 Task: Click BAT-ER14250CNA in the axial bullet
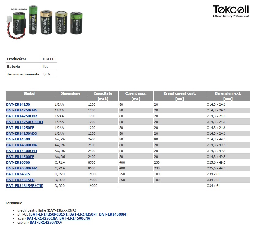click(42, 218)
